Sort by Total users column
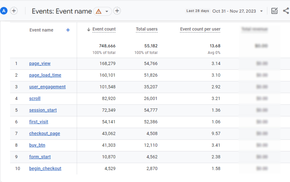This screenshot has width=290, height=182. [147, 29]
